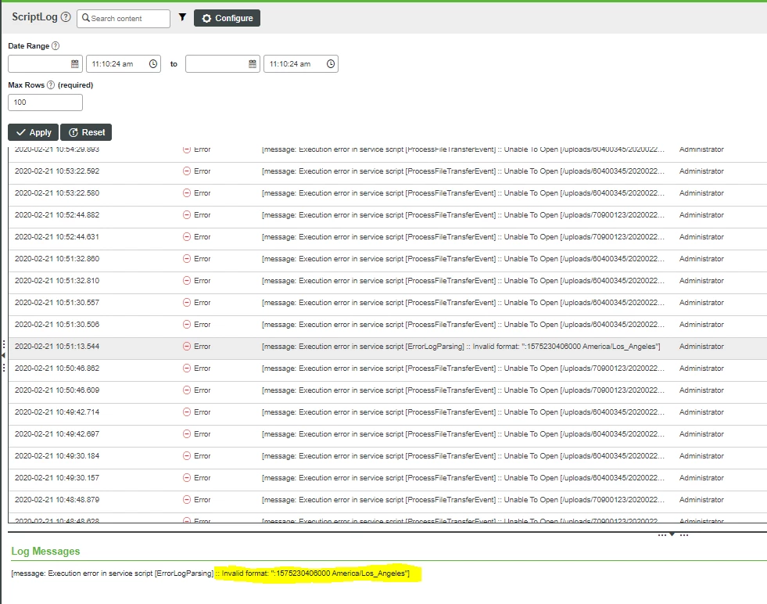Select log row 2020-02-21 10:49:42.697
The width and height of the screenshot is (767, 604).
coord(388,434)
